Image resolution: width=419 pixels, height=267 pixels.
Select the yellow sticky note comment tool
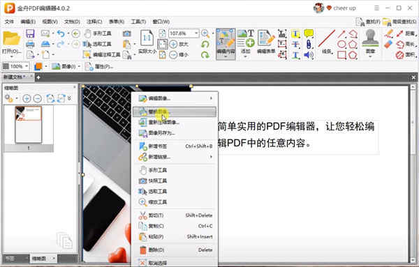coord(309,33)
